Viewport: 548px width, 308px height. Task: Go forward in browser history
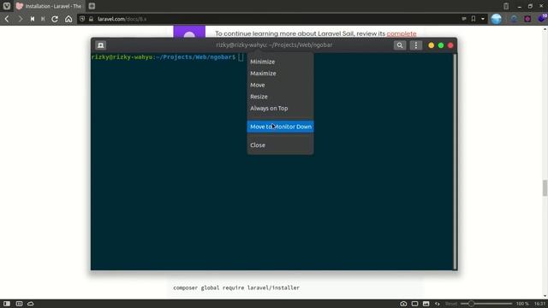20,19
